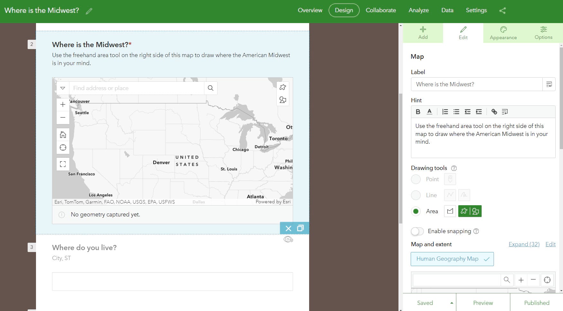Select the Human Geography Map basemap
The image size is (563, 311).
tap(452, 259)
